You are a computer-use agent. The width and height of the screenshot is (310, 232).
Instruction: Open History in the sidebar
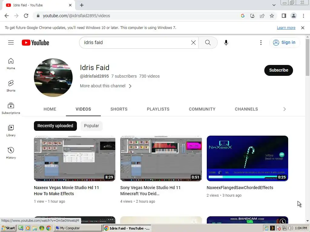(11, 153)
